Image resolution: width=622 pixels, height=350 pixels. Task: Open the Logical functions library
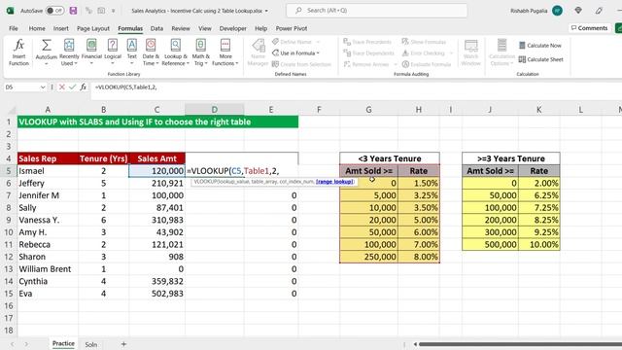[x=113, y=52]
